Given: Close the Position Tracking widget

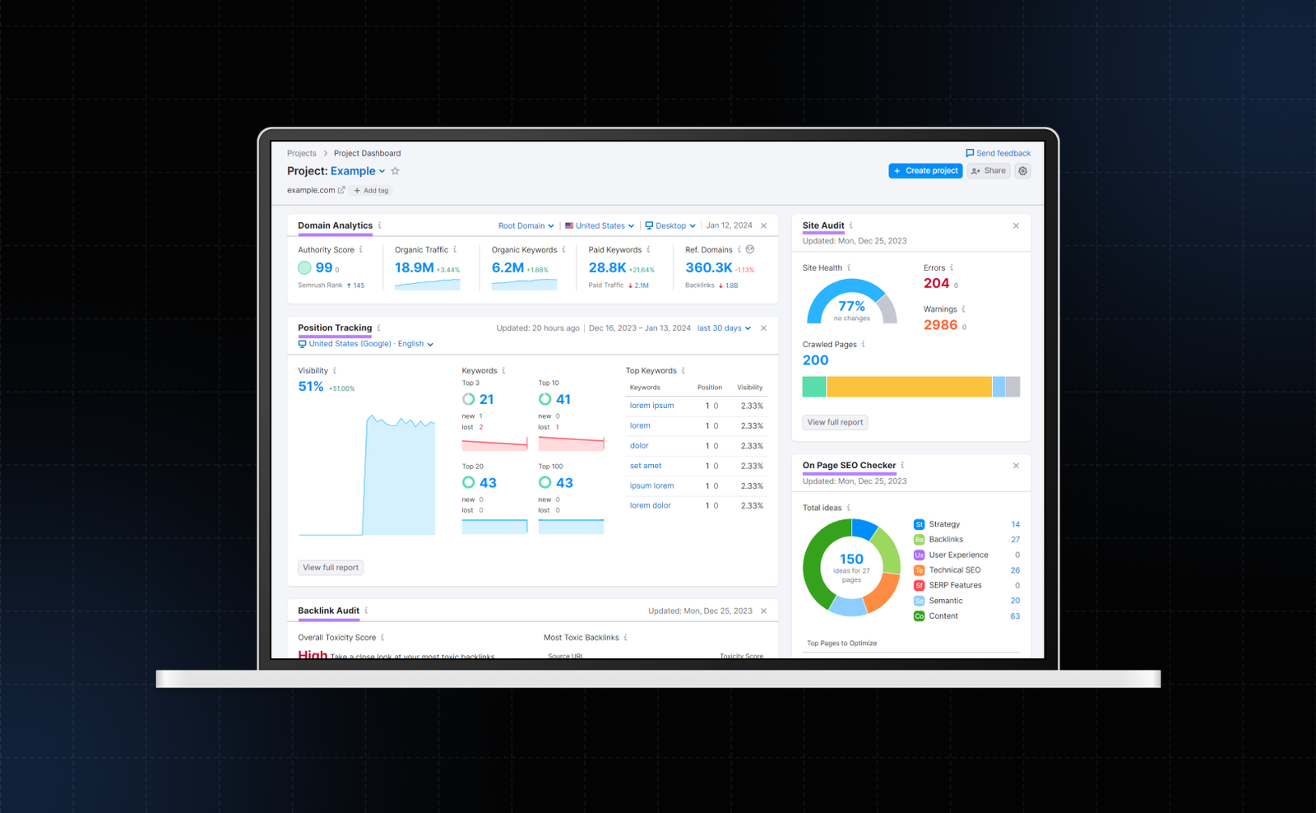Looking at the screenshot, I should tap(763, 328).
